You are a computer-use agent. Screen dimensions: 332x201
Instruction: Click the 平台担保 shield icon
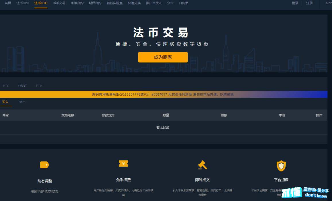coord(281,166)
